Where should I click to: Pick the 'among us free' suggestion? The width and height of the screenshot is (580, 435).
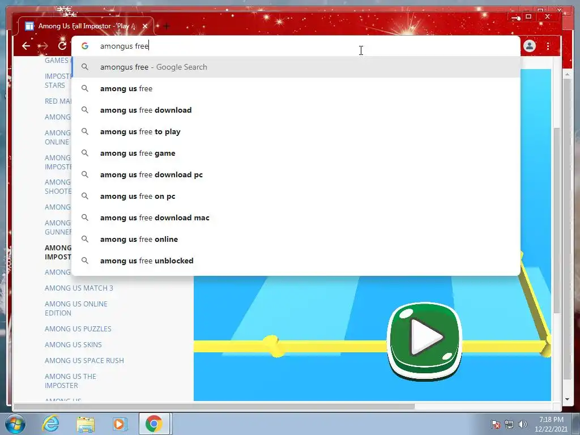[296, 88]
